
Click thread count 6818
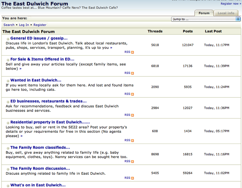(x=155, y=66)
